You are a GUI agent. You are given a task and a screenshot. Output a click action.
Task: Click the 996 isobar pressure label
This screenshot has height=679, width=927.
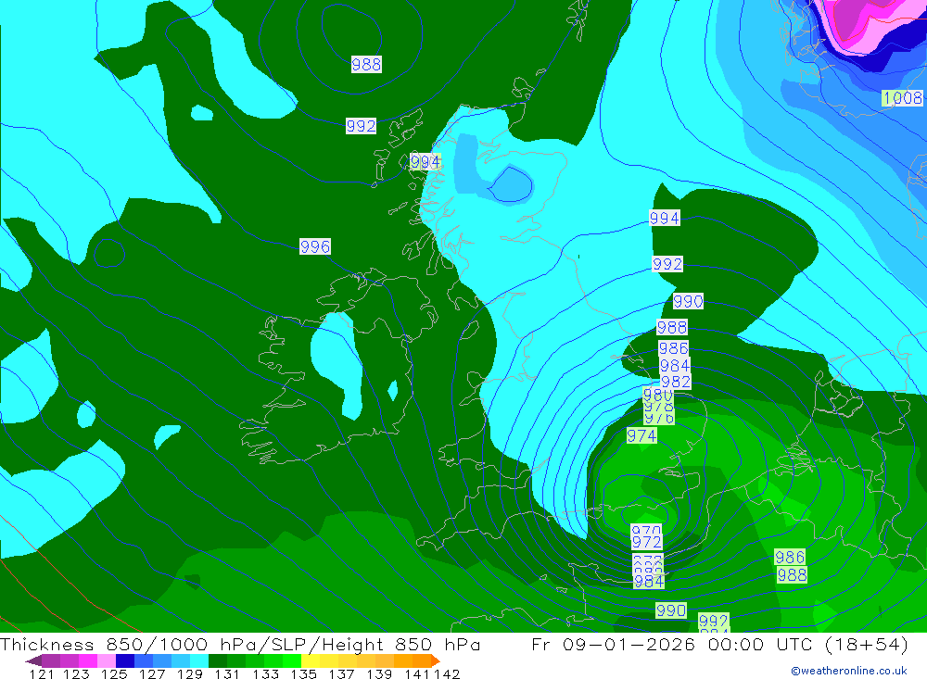pos(315,246)
